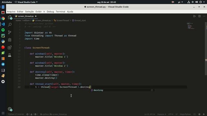207x116 pixels.
Task: Click the feedback smiley in status bar
Action: pos(199,114)
